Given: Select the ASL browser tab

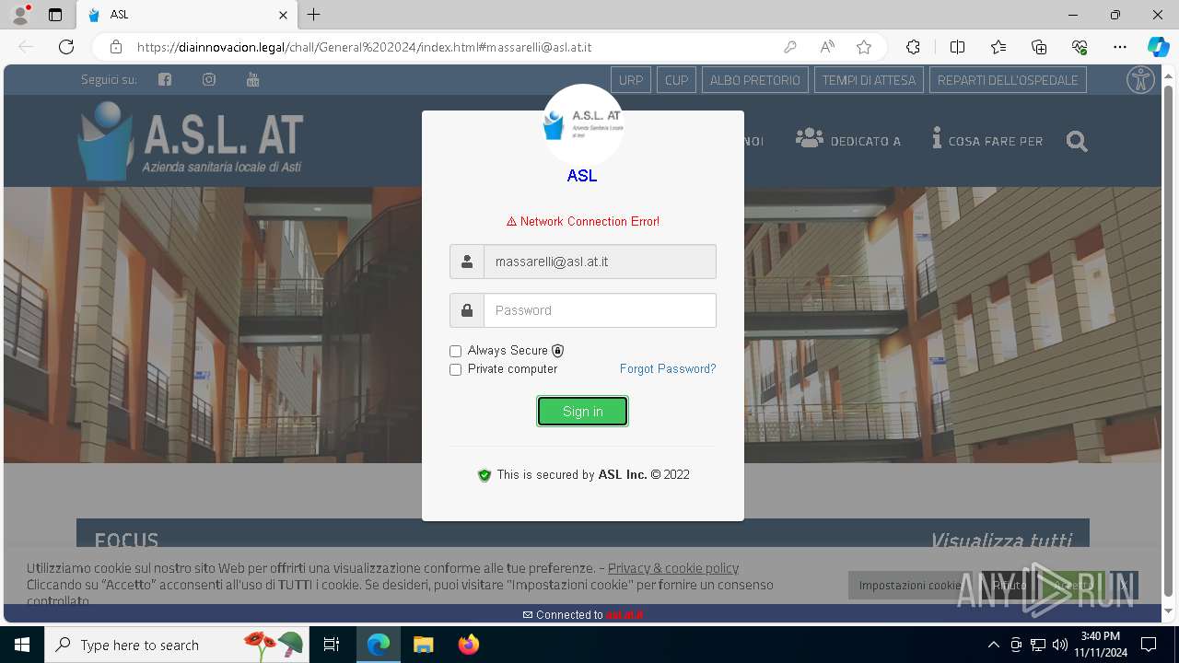Looking at the screenshot, I should 187,15.
